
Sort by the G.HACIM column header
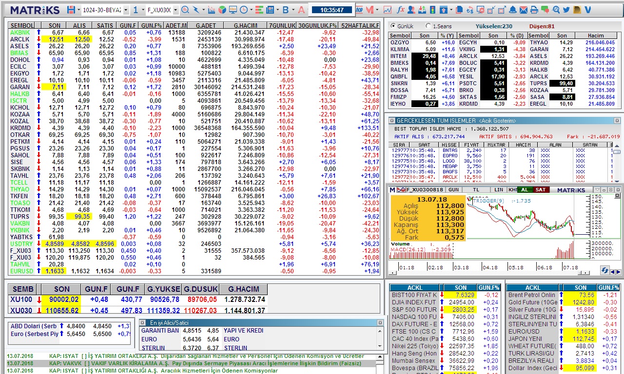tap(245, 25)
